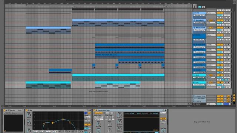The image size is (237, 133).
Task: Toggle the MAIN BASS track activator
Action: pyautogui.click(x=220, y=20)
